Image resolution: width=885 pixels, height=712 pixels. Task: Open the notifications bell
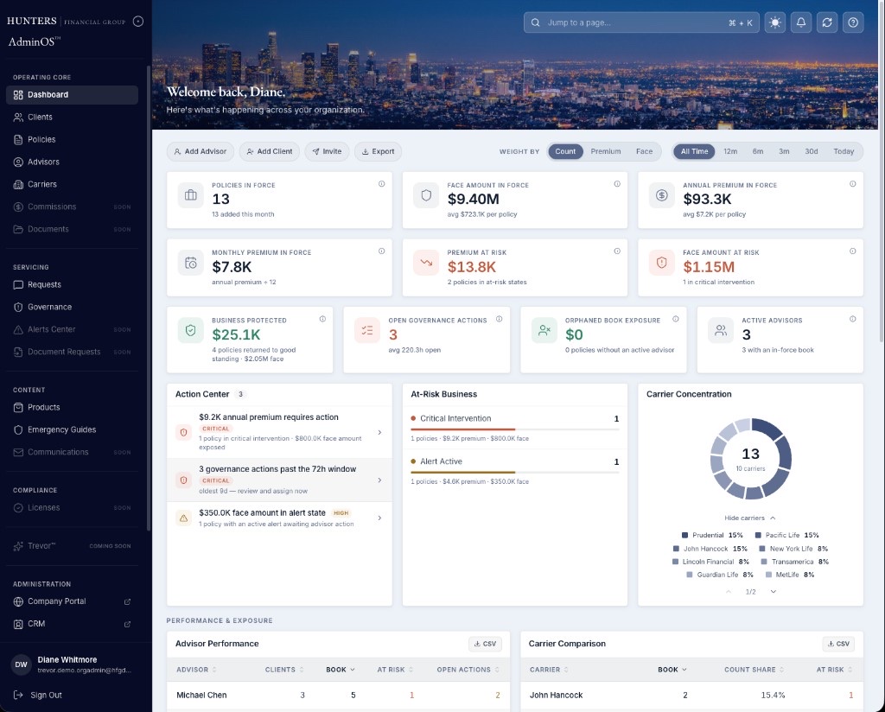tap(801, 22)
